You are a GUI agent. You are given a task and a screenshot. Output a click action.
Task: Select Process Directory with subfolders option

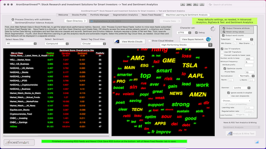(x=13, y=19)
